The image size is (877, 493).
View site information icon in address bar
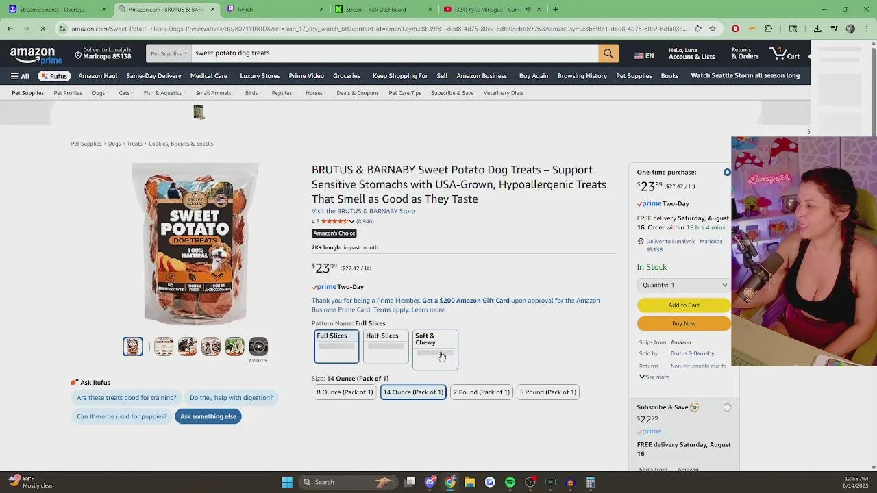62,29
